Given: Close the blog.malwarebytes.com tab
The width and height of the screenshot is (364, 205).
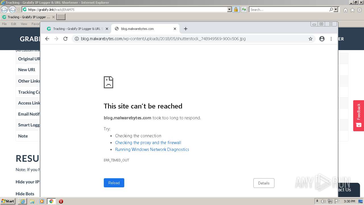Looking at the screenshot, I should (x=175, y=29).
